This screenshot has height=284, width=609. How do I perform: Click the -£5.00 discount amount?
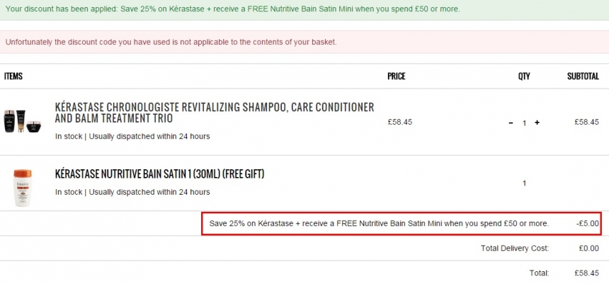588,224
